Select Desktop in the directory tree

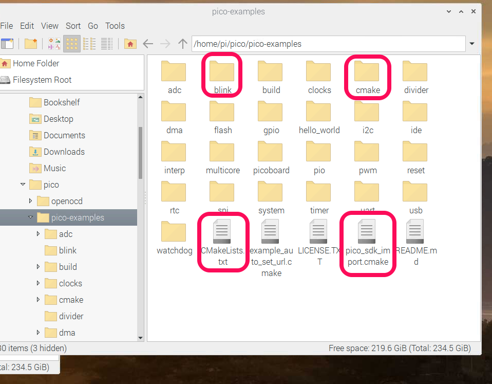coord(59,119)
